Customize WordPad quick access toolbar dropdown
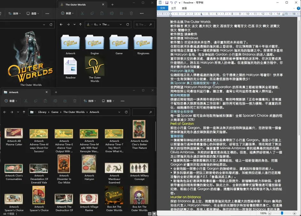Screen dimensions: 301x216 tap(180, 3)
